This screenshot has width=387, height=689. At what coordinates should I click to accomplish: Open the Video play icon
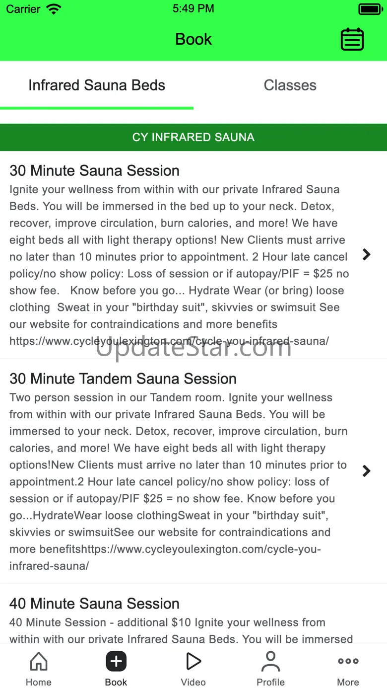[x=193, y=661]
